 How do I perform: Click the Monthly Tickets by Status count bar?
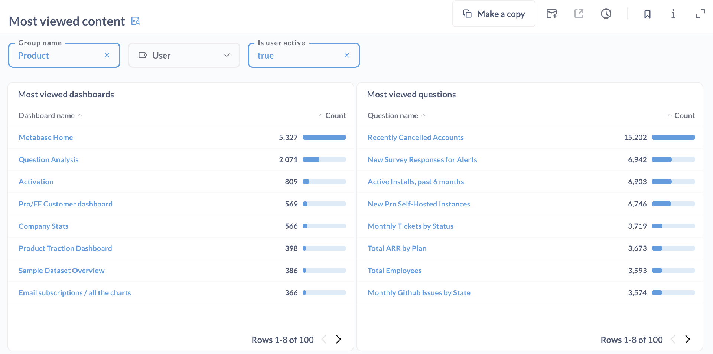[673, 226]
